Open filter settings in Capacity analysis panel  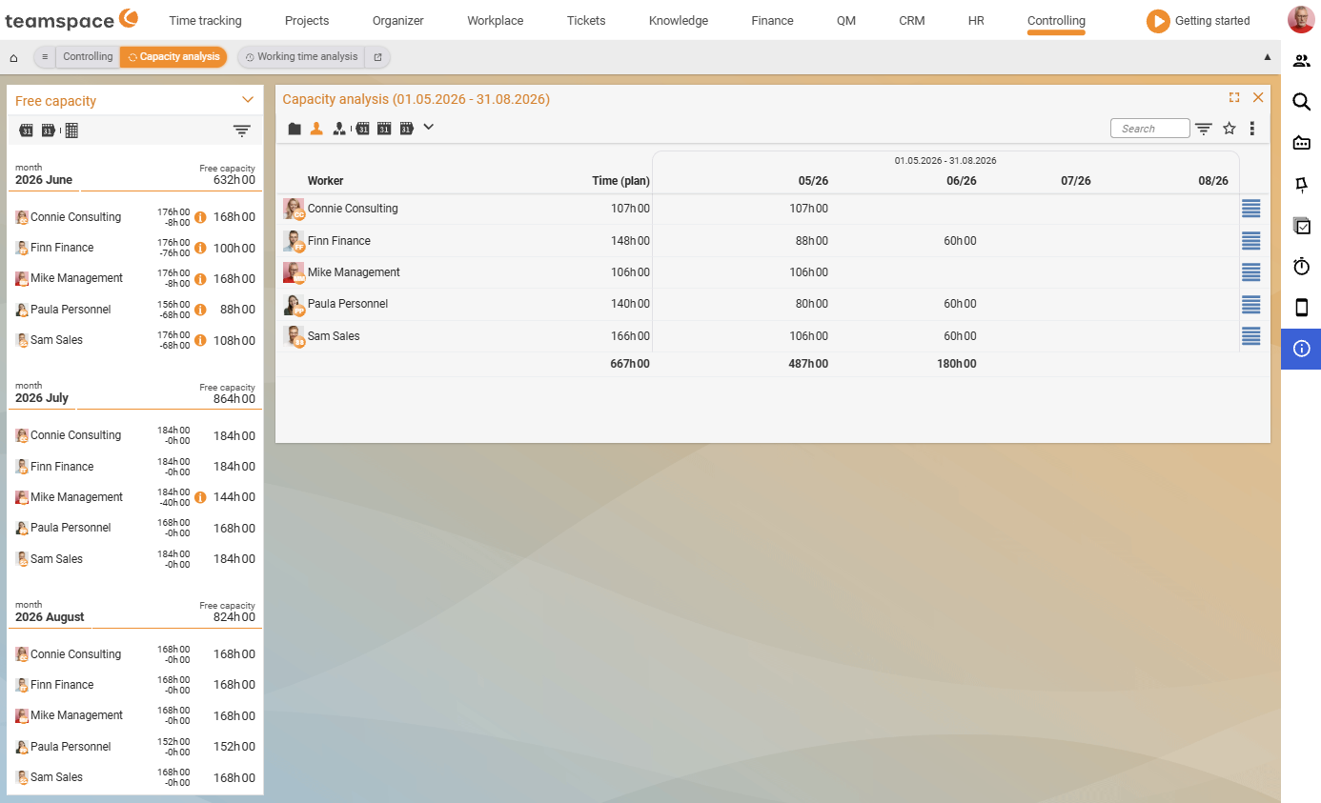1204,129
